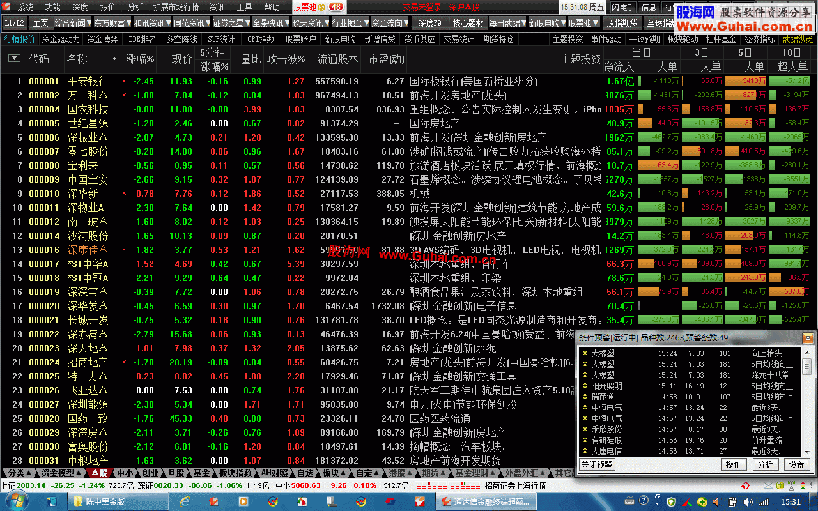Expand the 资金流向 dropdown
This screenshot has width=818, height=511.
pyautogui.click(x=390, y=23)
